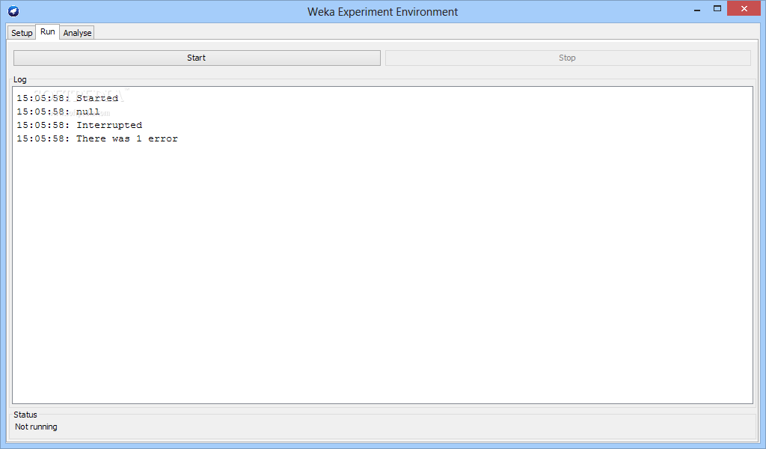The width and height of the screenshot is (766, 449).
Task: Select the '15:05:58: Started' log line
Action: coord(67,98)
